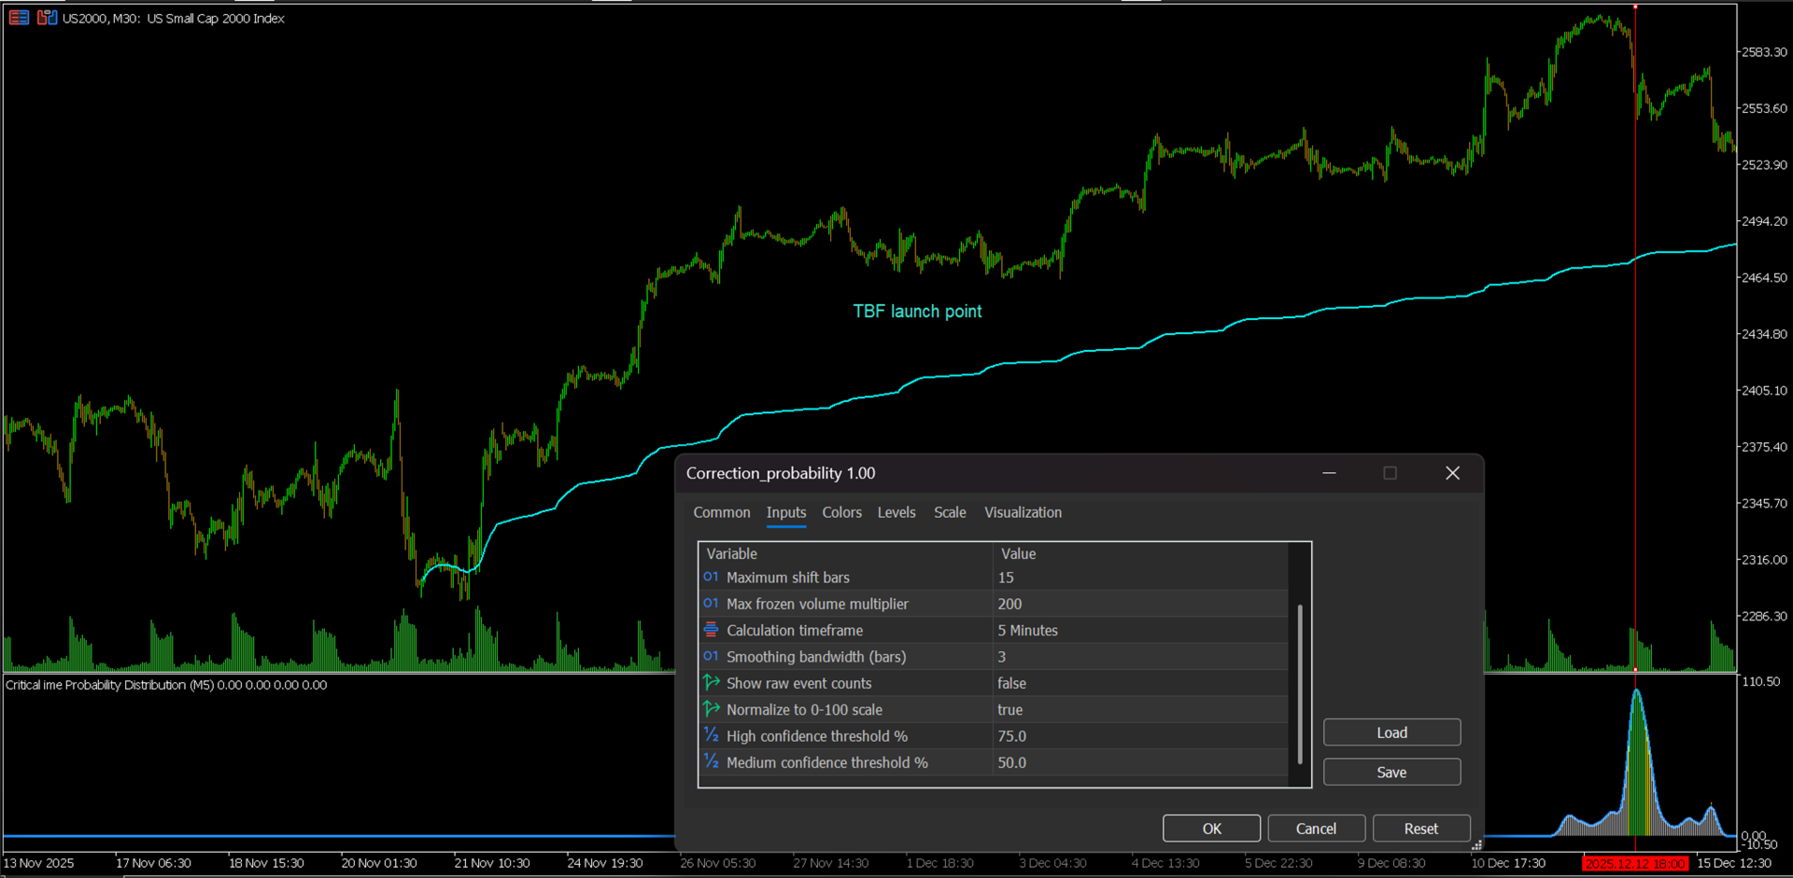Close the Correction_probability dialog
This screenshot has width=1793, height=878.
(x=1452, y=473)
